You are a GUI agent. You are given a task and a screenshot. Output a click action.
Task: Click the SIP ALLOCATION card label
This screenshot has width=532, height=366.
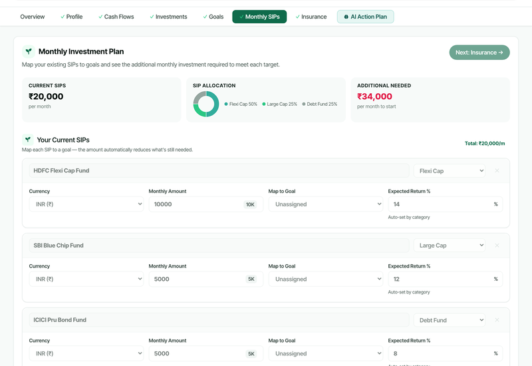(214, 86)
